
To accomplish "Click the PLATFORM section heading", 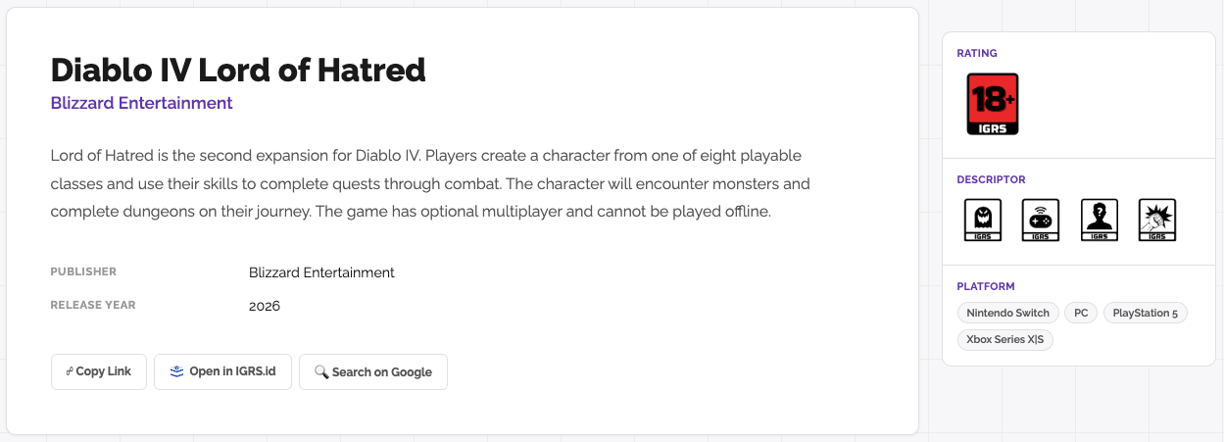I will pos(986,286).
